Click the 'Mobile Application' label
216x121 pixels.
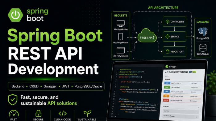121,43
